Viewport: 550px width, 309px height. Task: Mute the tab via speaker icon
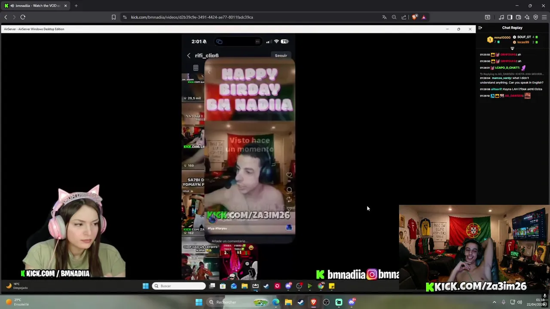pos(12,6)
